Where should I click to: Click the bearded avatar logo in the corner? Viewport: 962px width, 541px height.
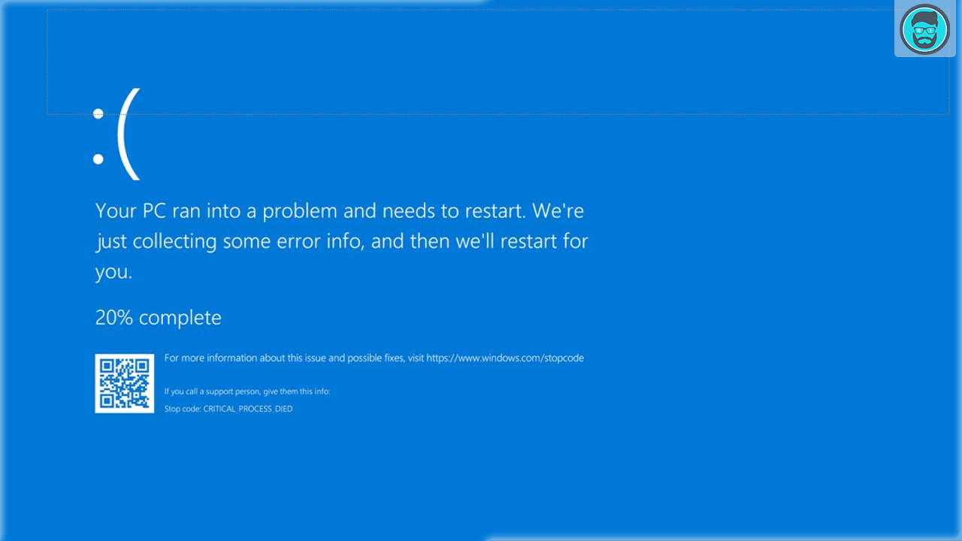924,30
